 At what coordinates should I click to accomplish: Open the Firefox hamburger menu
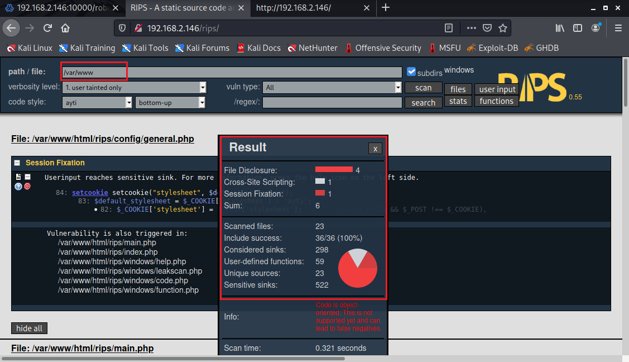618,28
